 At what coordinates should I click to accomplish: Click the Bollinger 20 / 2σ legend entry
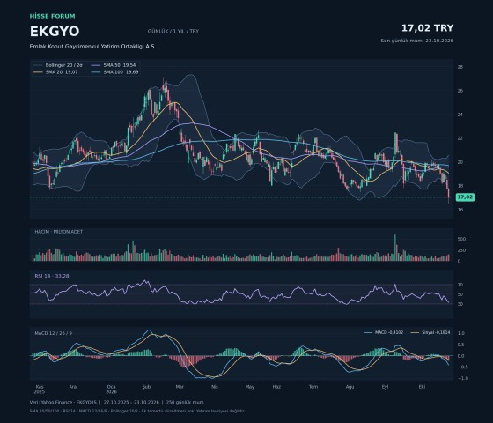tap(58, 65)
